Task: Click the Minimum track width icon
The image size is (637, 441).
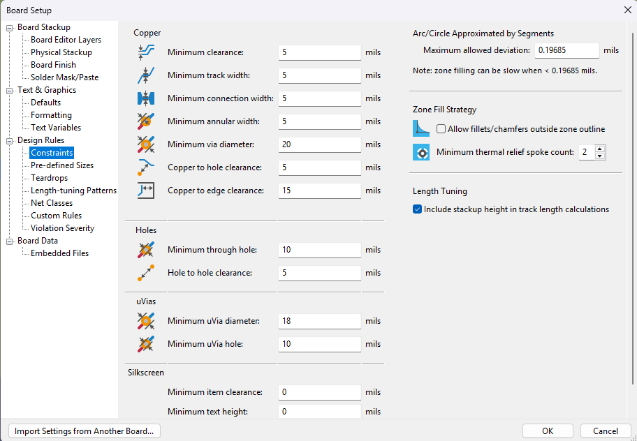Action: pyautogui.click(x=146, y=75)
